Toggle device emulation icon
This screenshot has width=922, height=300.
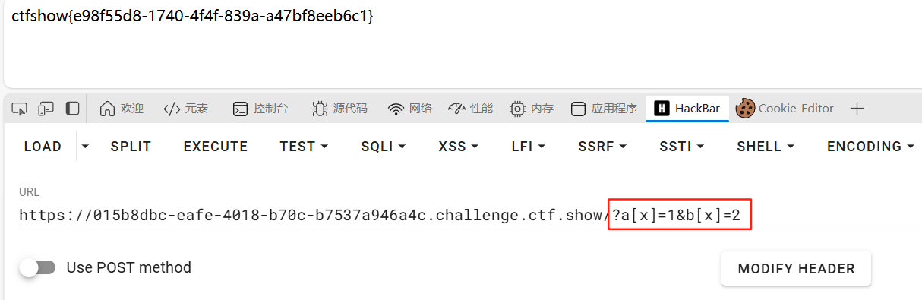46,108
